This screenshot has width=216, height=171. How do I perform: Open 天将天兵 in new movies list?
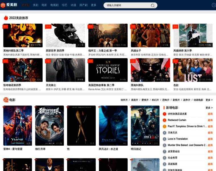173,133
